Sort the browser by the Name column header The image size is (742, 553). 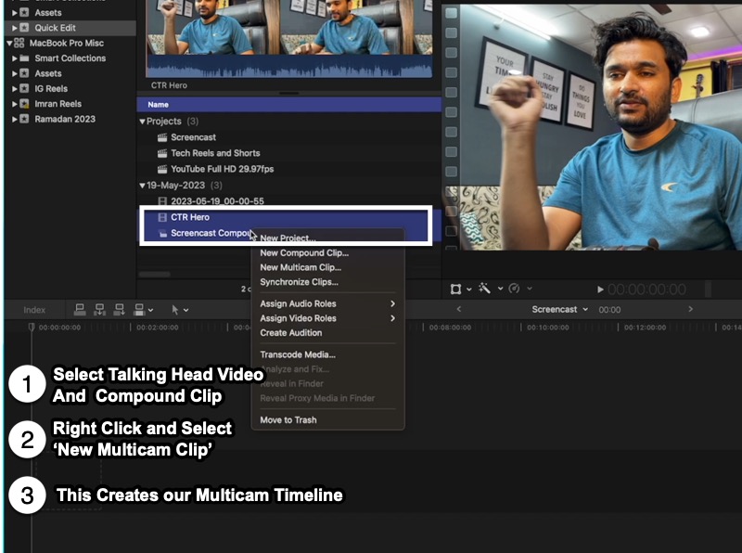tap(288, 105)
